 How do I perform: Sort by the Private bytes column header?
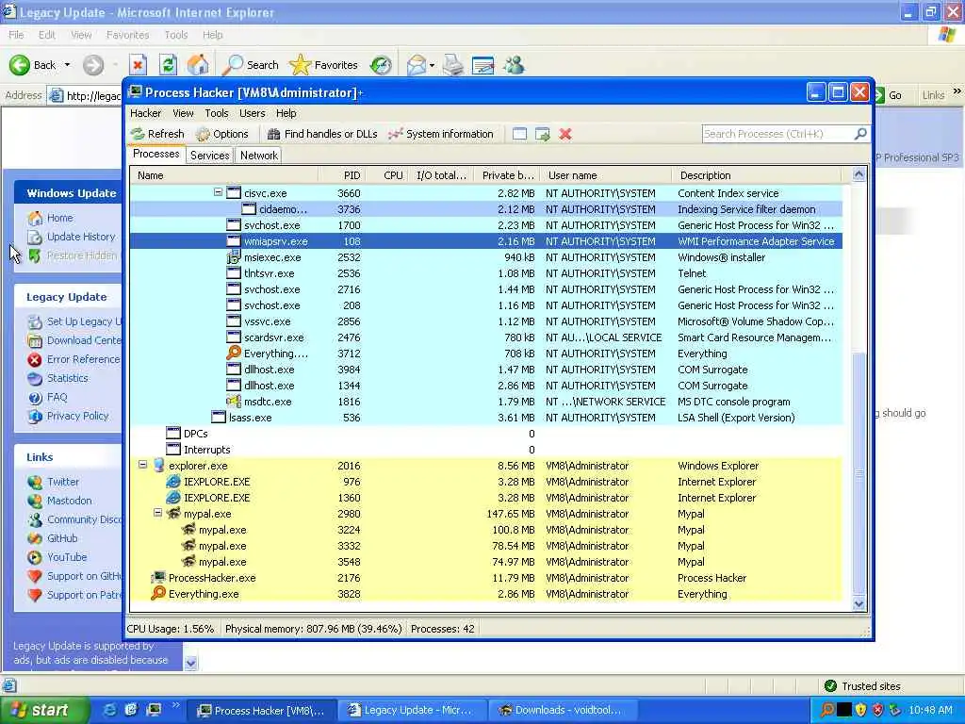pos(506,175)
